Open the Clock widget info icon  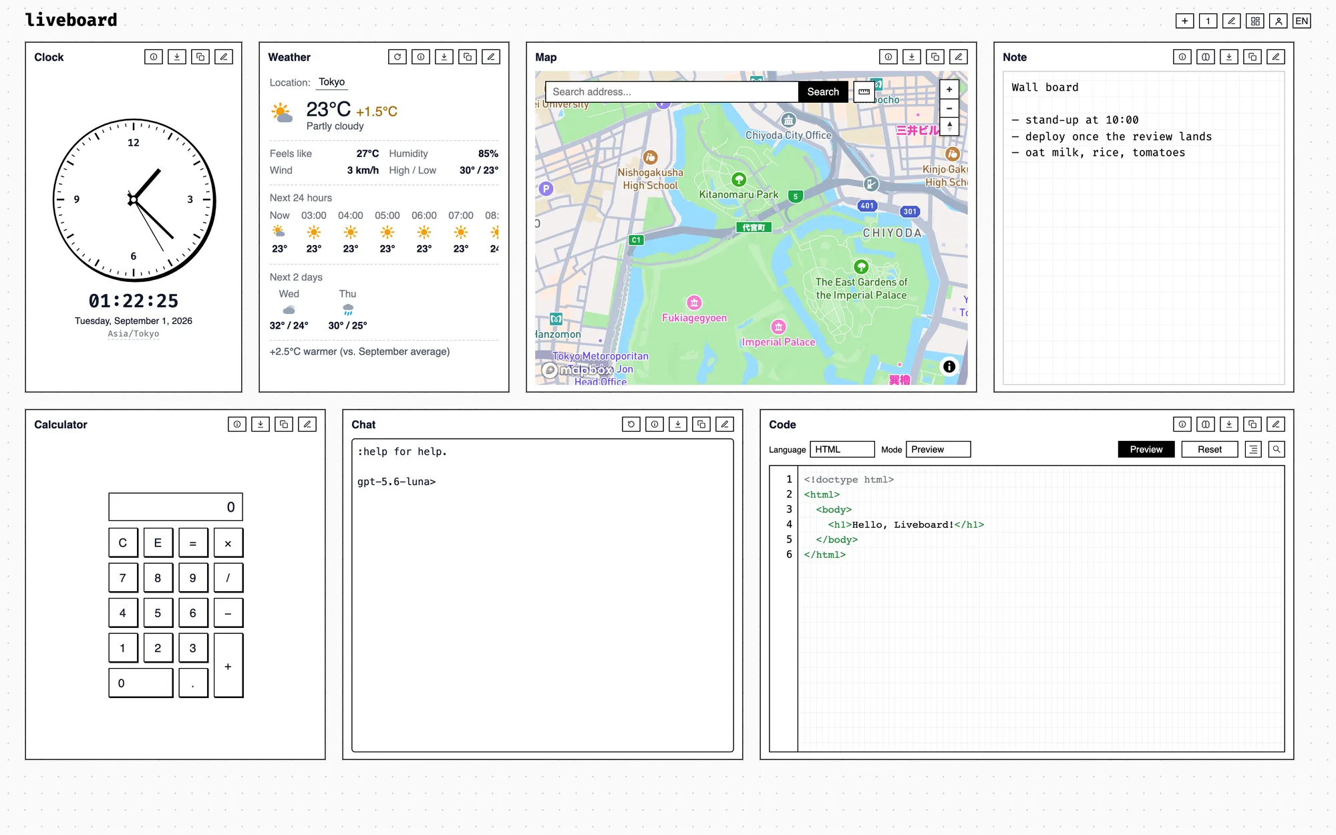click(x=154, y=57)
